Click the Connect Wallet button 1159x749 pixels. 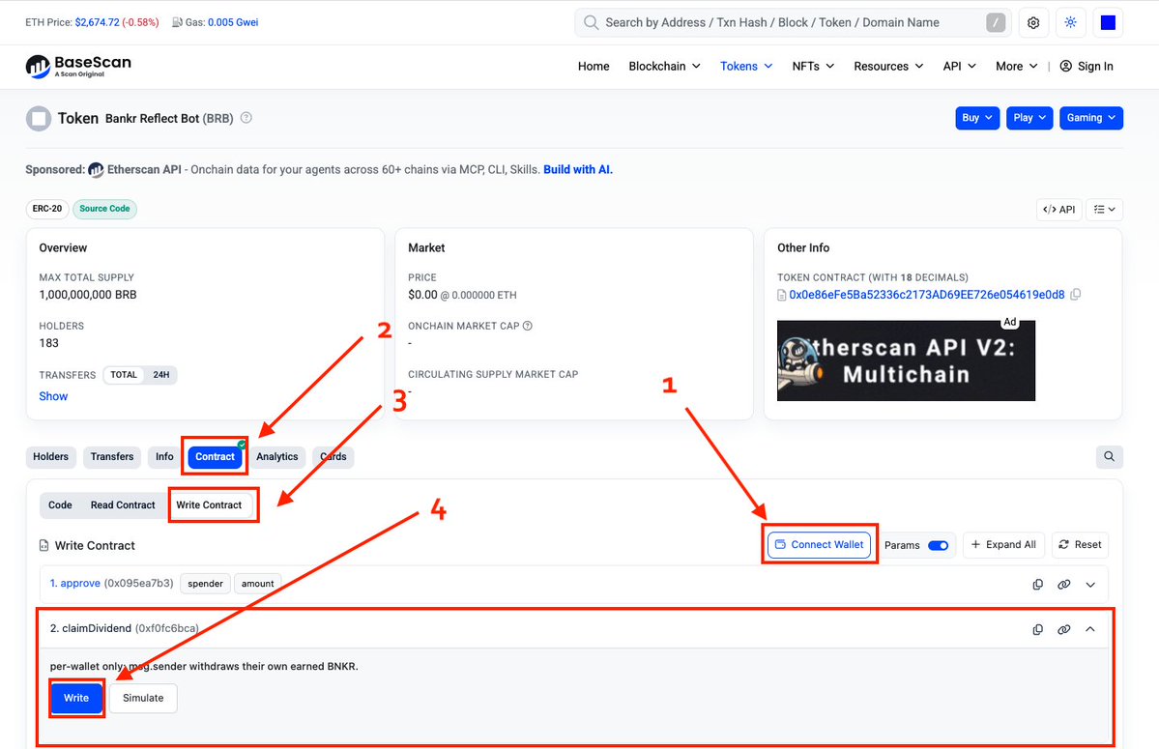coord(820,545)
